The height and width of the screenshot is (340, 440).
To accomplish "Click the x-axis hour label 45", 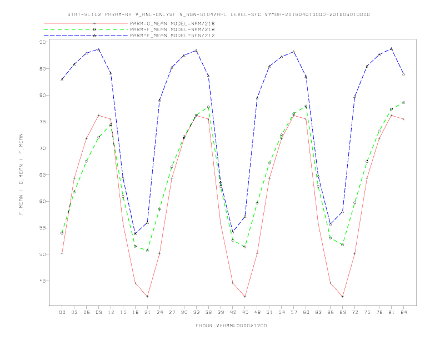I will click(x=245, y=312).
